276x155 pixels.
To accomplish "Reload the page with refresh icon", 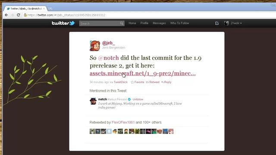I will pyautogui.click(x=18, y=15).
